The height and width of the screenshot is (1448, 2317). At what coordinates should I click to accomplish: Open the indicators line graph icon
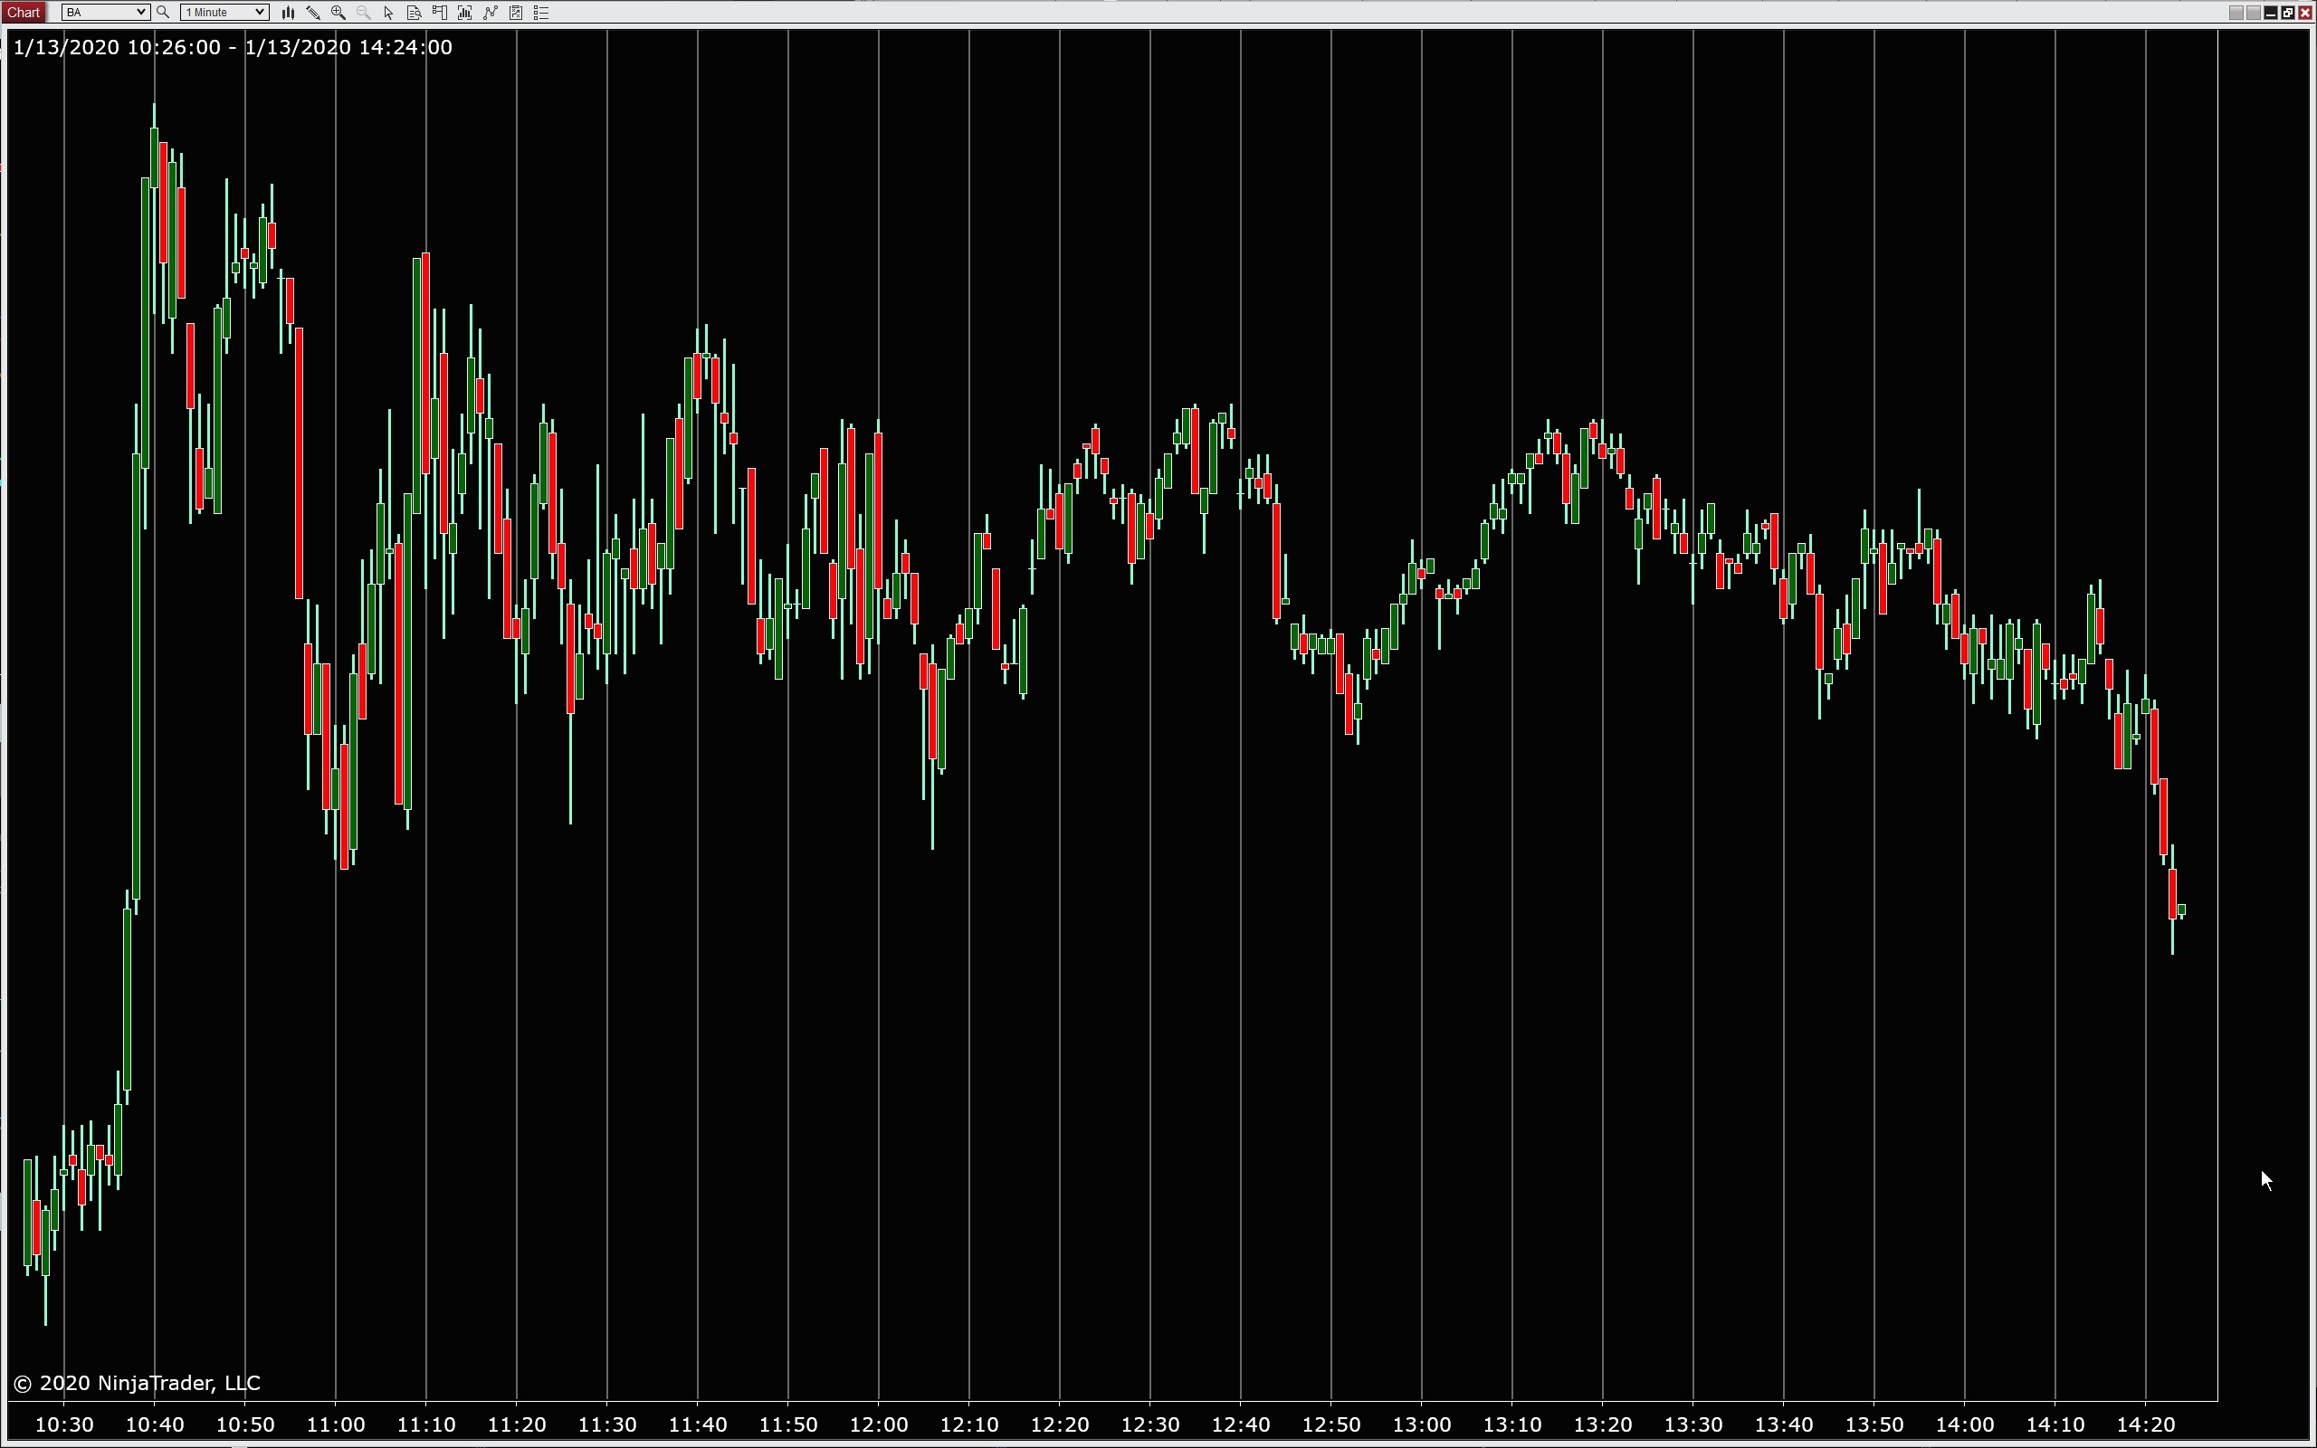pos(491,13)
